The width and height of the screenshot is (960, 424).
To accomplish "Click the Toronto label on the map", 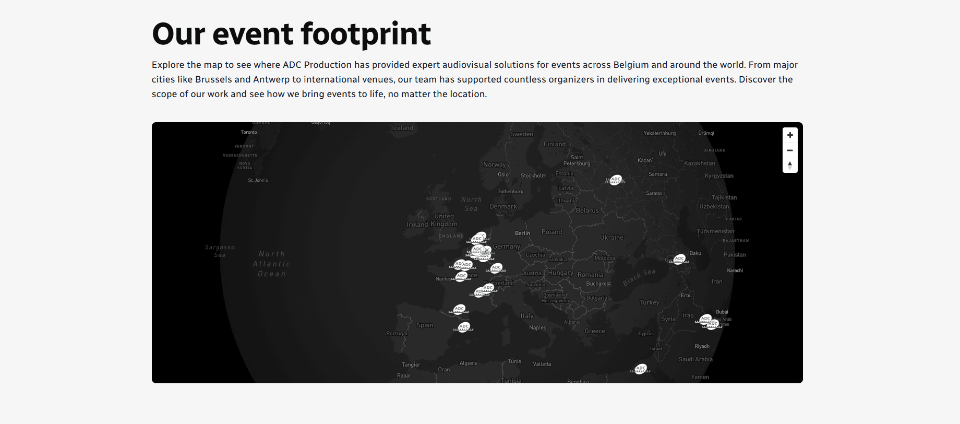I will pos(249,132).
